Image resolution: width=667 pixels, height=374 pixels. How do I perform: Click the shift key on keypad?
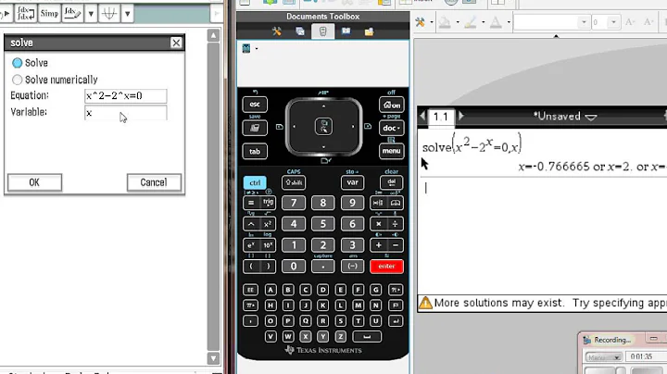point(294,182)
